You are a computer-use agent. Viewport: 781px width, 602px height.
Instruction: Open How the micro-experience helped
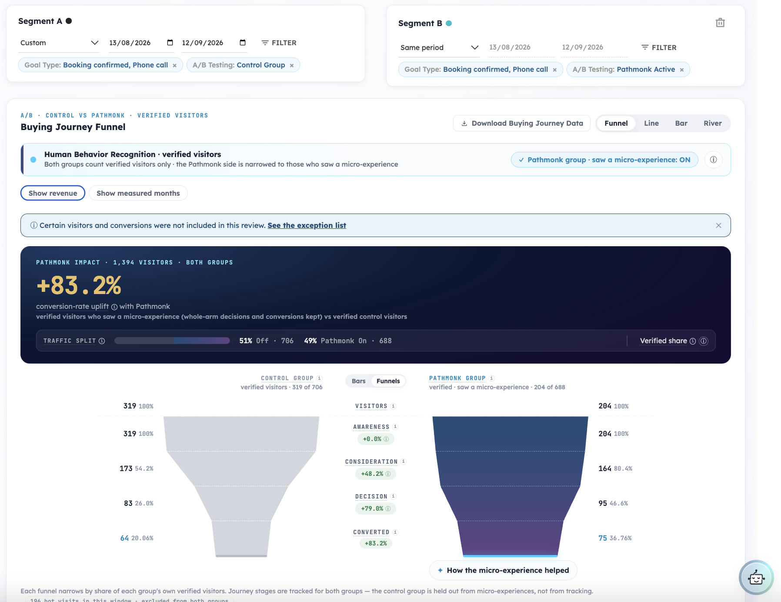click(503, 570)
